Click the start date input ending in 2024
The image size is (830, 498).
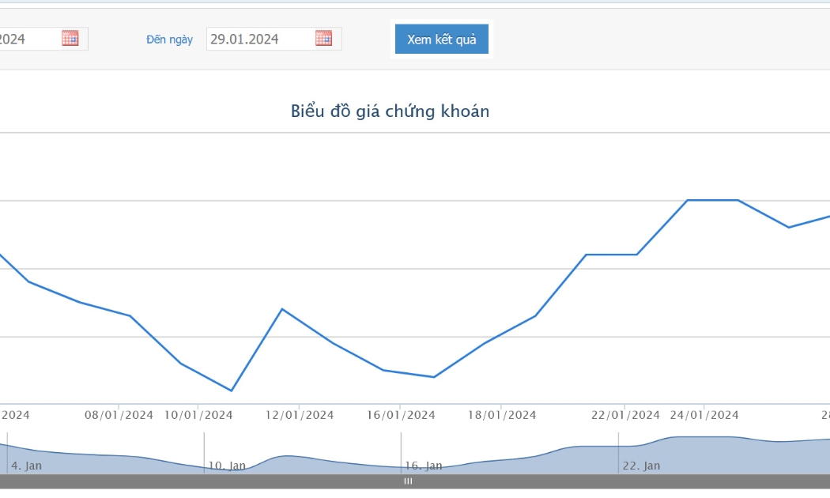coord(43,40)
